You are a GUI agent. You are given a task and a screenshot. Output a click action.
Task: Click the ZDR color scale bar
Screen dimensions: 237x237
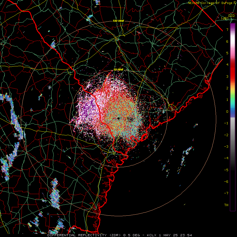click(x=233, y=117)
